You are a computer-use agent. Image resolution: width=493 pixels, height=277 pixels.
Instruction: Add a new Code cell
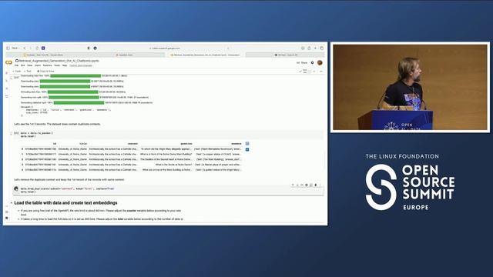pyautogui.click(x=17, y=72)
